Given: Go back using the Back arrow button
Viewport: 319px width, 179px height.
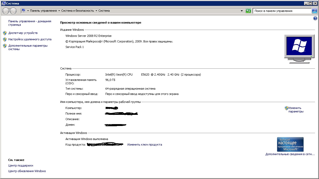Looking at the screenshot, I should (6, 11).
